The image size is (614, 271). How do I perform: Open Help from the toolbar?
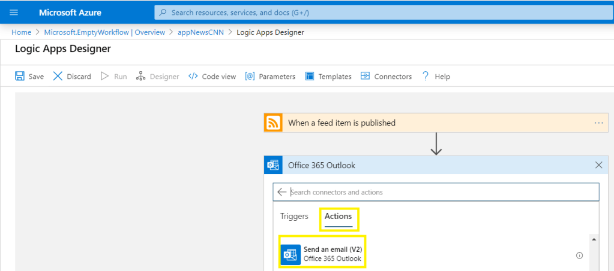[x=436, y=77]
